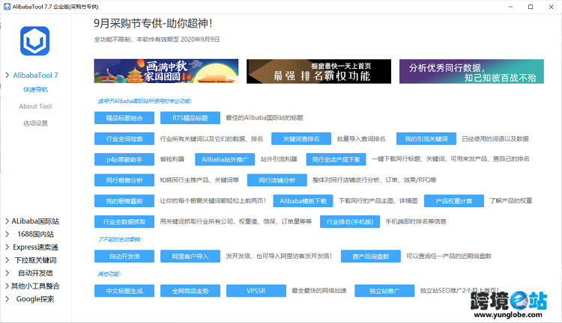Open 快速导航 sidebar item
The image size is (562, 323).
pyautogui.click(x=35, y=90)
